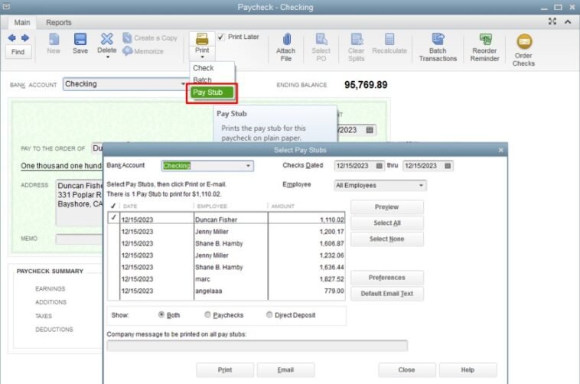Viewport: 580px width, 384px height.
Task: Click the Reorder Reminder icon
Action: point(485,39)
